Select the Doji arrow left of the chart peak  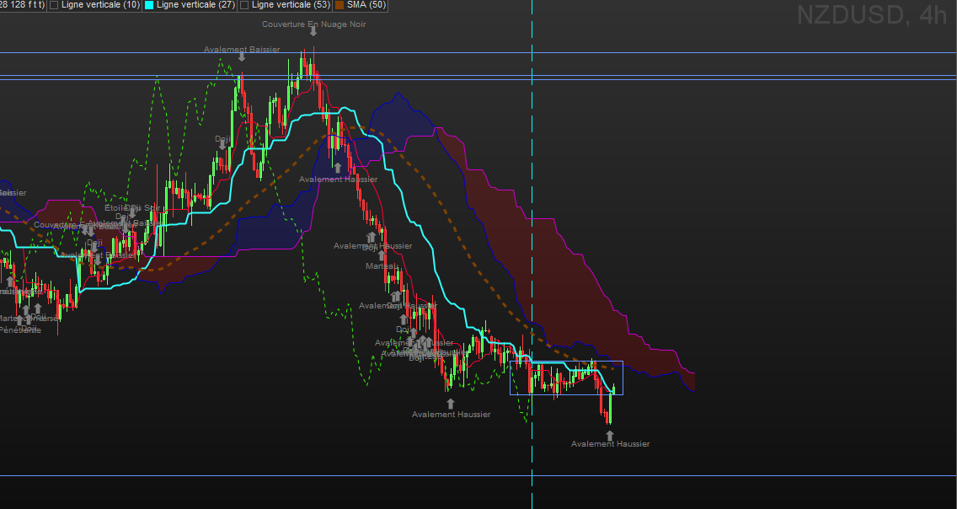point(222,145)
